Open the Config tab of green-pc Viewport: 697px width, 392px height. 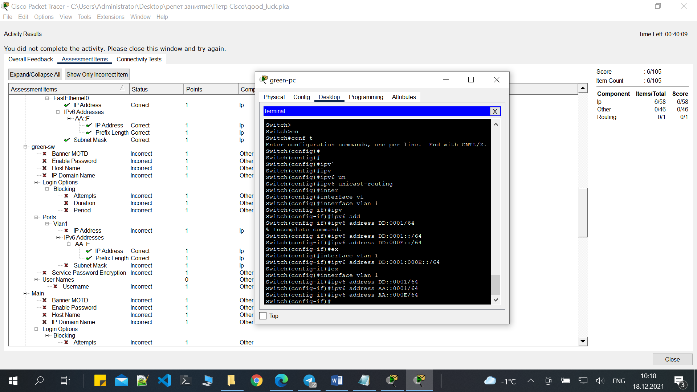click(301, 97)
